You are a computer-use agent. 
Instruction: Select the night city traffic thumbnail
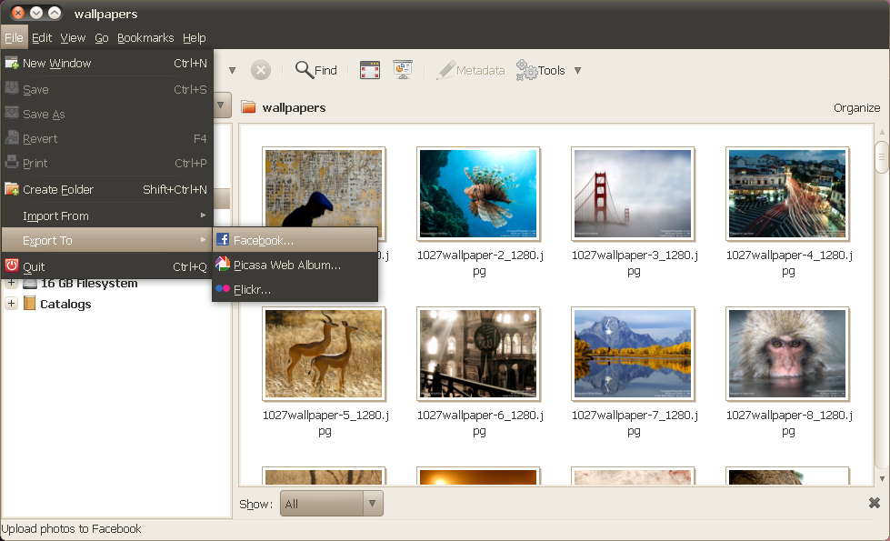click(x=787, y=194)
